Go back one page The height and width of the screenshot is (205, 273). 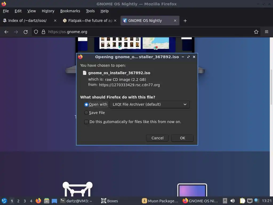coord(6,32)
